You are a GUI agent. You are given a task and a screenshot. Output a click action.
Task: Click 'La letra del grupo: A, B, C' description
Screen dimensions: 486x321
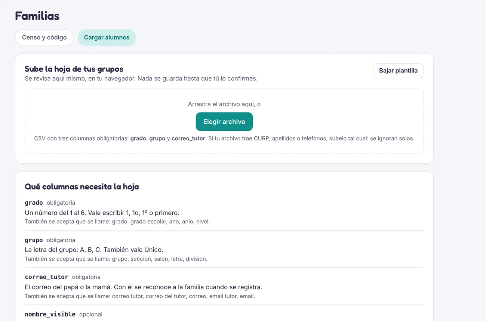click(94, 250)
